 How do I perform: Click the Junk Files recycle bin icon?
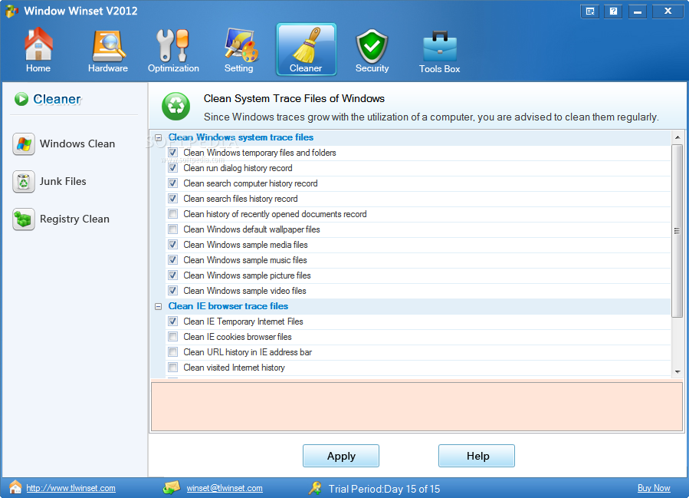tap(24, 181)
